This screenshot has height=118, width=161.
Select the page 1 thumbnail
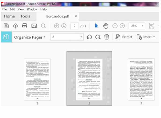(x=37, y=80)
